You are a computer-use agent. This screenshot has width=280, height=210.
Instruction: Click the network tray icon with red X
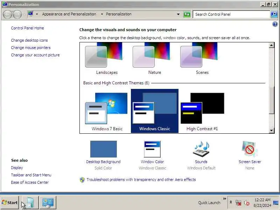238,203
